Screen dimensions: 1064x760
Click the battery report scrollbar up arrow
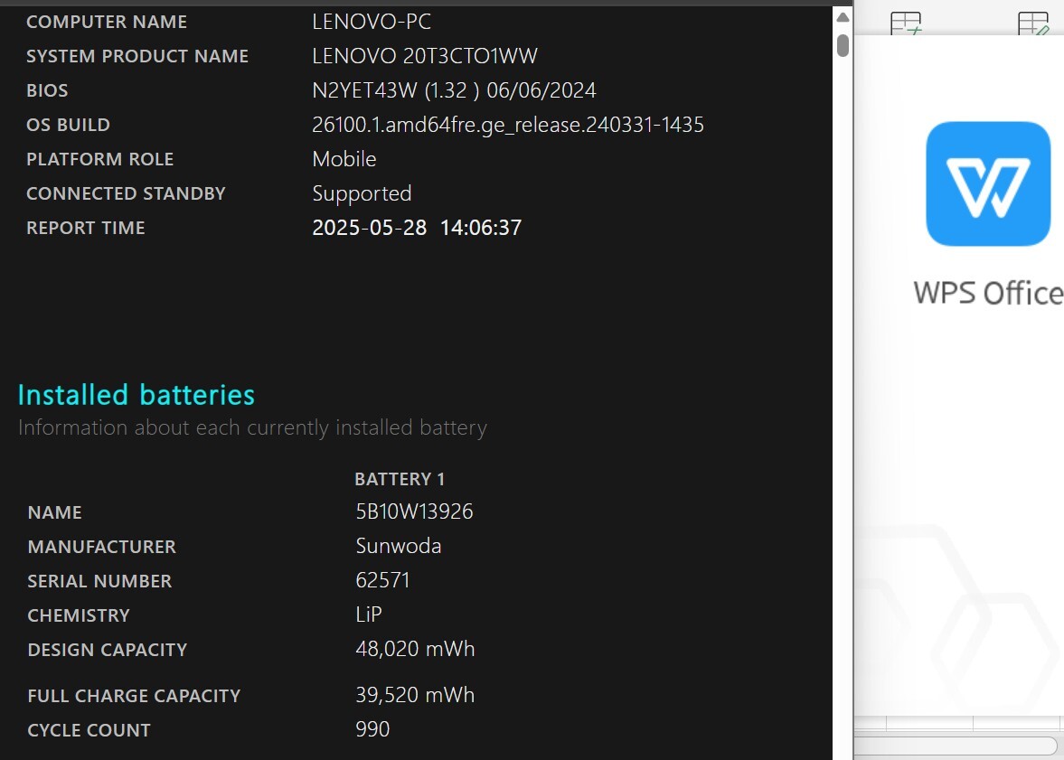pos(843,18)
